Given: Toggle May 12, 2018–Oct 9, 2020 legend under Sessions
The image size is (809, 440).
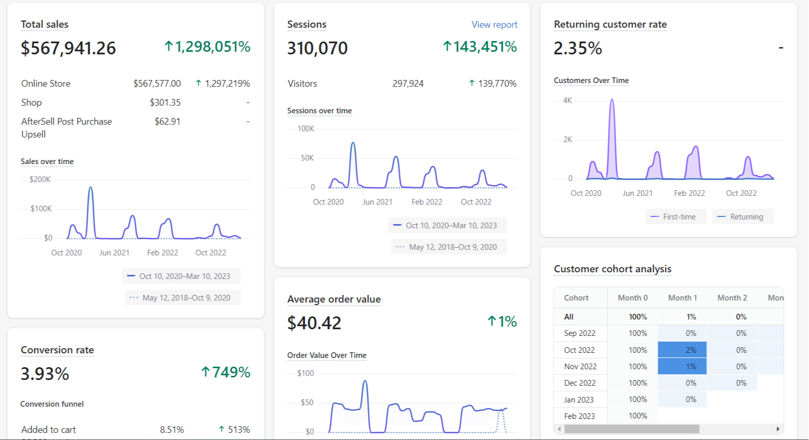Looking at the screenshot, I should (449, 247).
